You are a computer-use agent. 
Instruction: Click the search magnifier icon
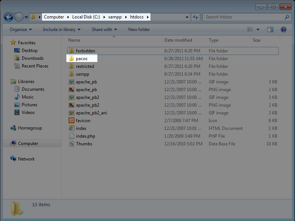[x=287, y=17]
